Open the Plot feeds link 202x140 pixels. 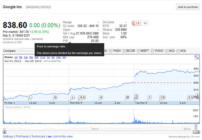coord(22,136)
